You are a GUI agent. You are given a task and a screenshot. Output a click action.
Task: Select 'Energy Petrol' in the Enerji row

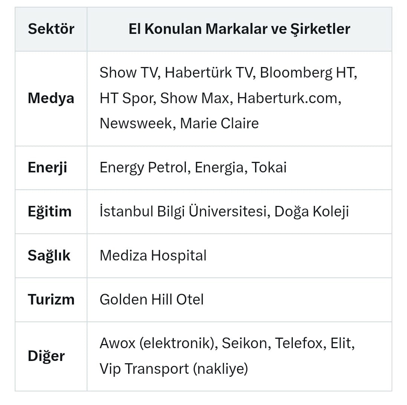click(143, 167)
